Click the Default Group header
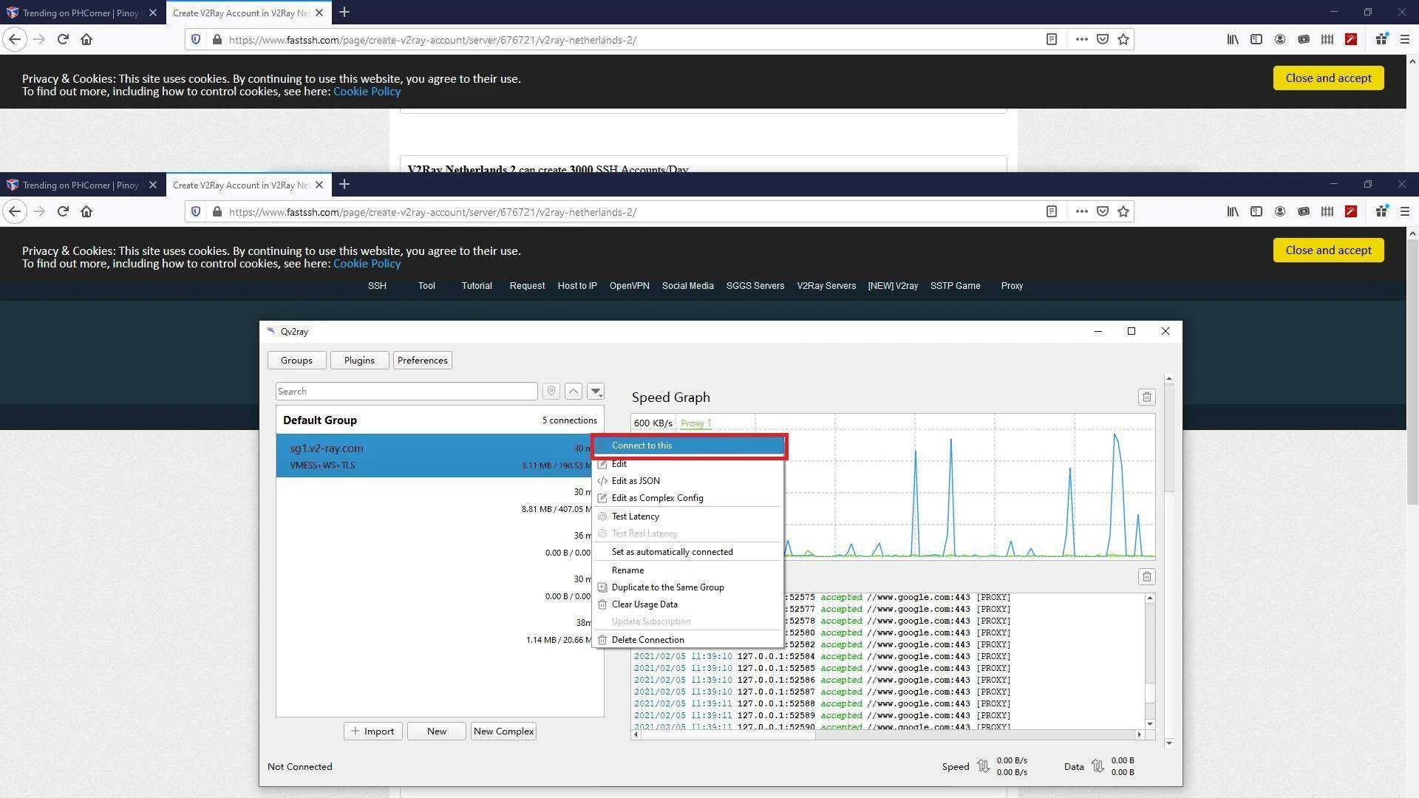This screenshot has width=1419, height=798. click(x=440, y=420)
